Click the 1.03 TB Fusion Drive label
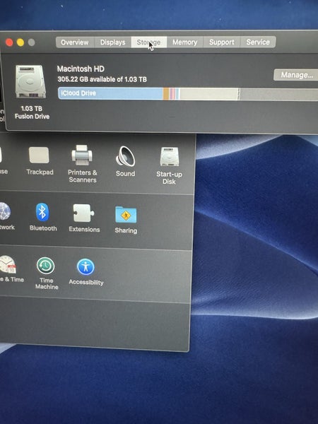 pos(32,112)
